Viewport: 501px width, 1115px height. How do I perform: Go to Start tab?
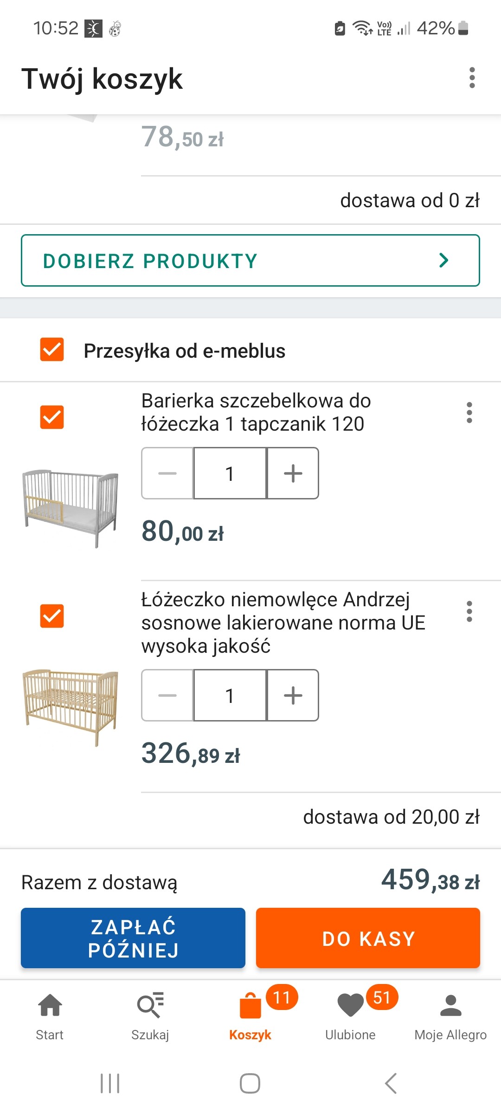(50, 1015)
